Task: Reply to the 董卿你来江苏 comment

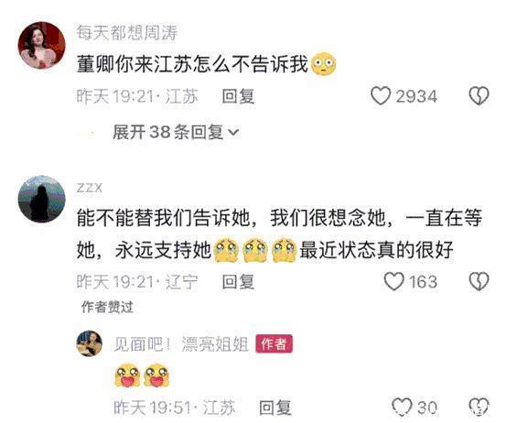Action: [x=238, y=96]
